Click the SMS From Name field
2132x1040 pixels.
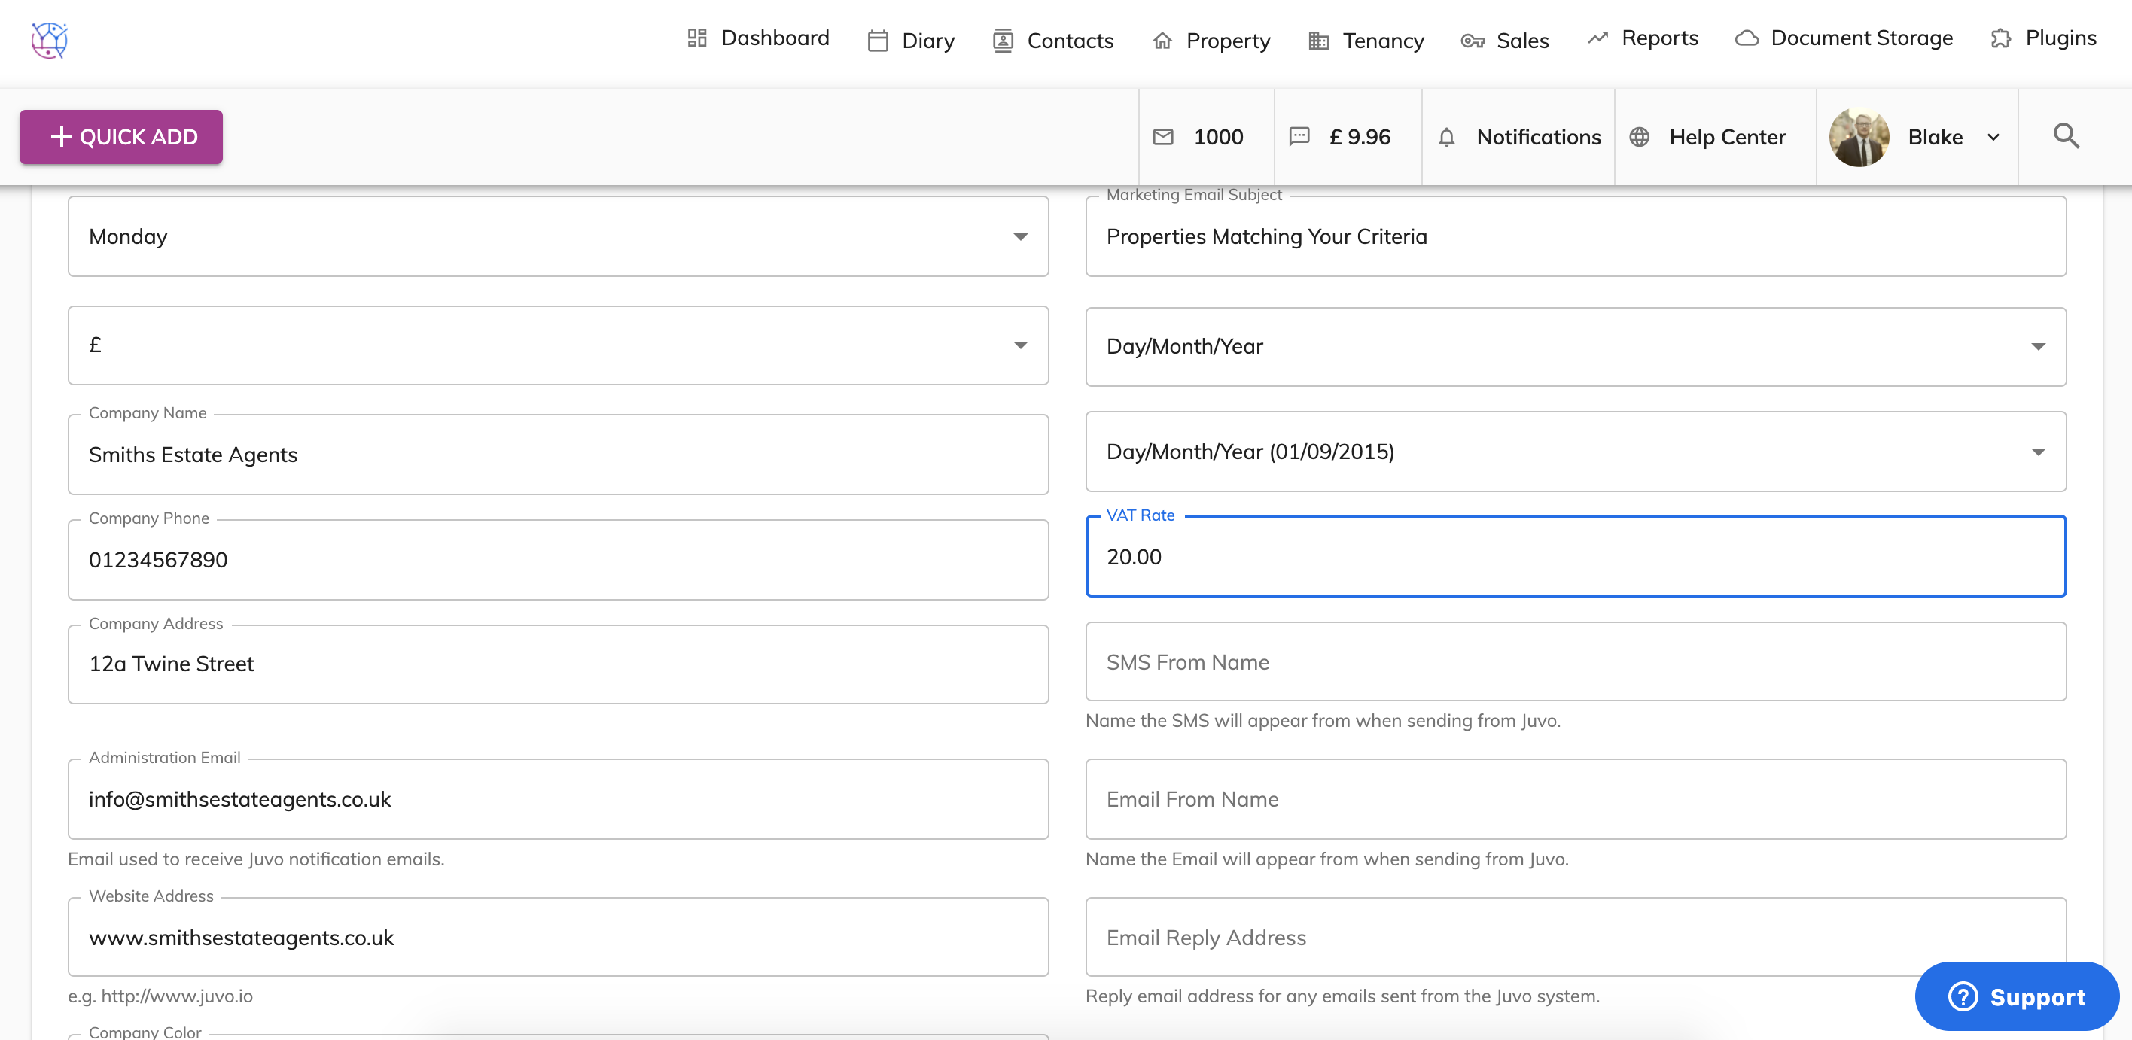(x=1574, y=662)
